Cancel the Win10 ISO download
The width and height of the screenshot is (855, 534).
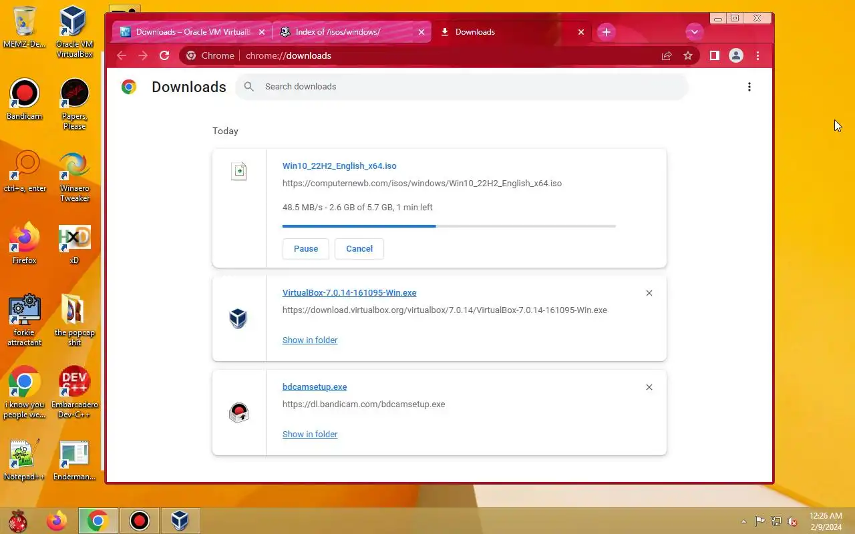point(359,248)
